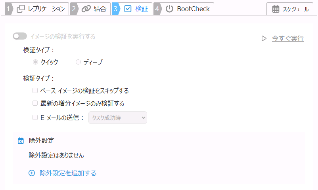Click the chain link icon for 結合
This screenshot has width=318, height=190.
pos(86,9)
